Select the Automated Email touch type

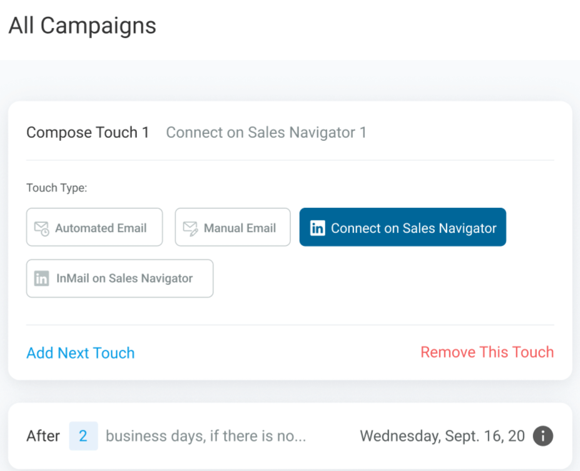(94, 227)
